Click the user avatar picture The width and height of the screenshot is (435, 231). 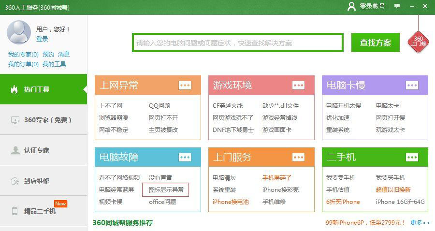coord(18,32)
